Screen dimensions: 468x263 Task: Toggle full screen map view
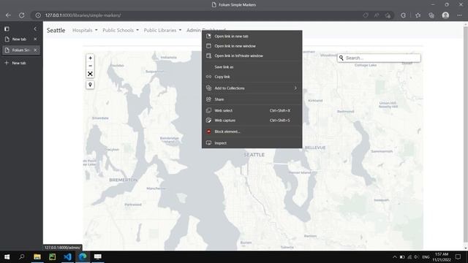tap(90, 74)
